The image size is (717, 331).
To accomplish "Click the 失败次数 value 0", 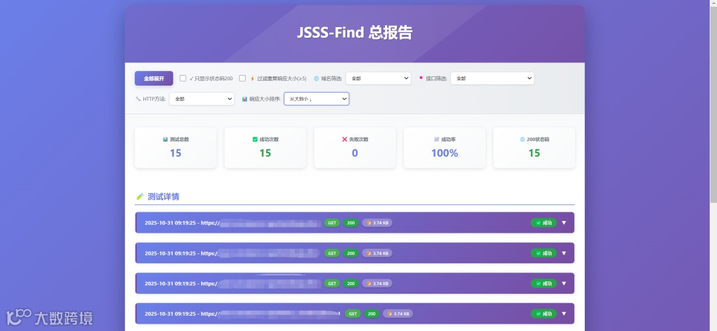I will coord(355,153).
